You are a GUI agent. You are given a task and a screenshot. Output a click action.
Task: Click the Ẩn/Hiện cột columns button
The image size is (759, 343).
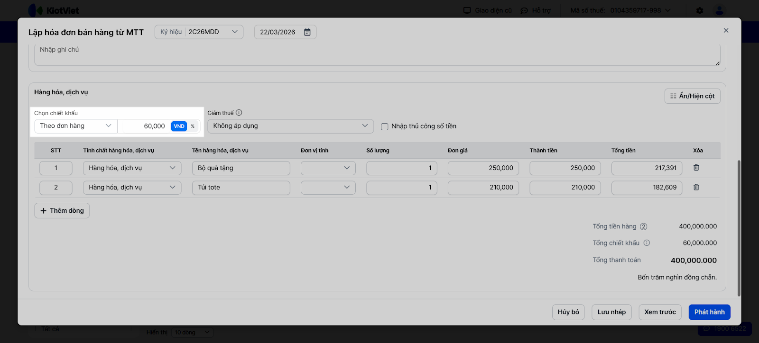pos(692,96)
